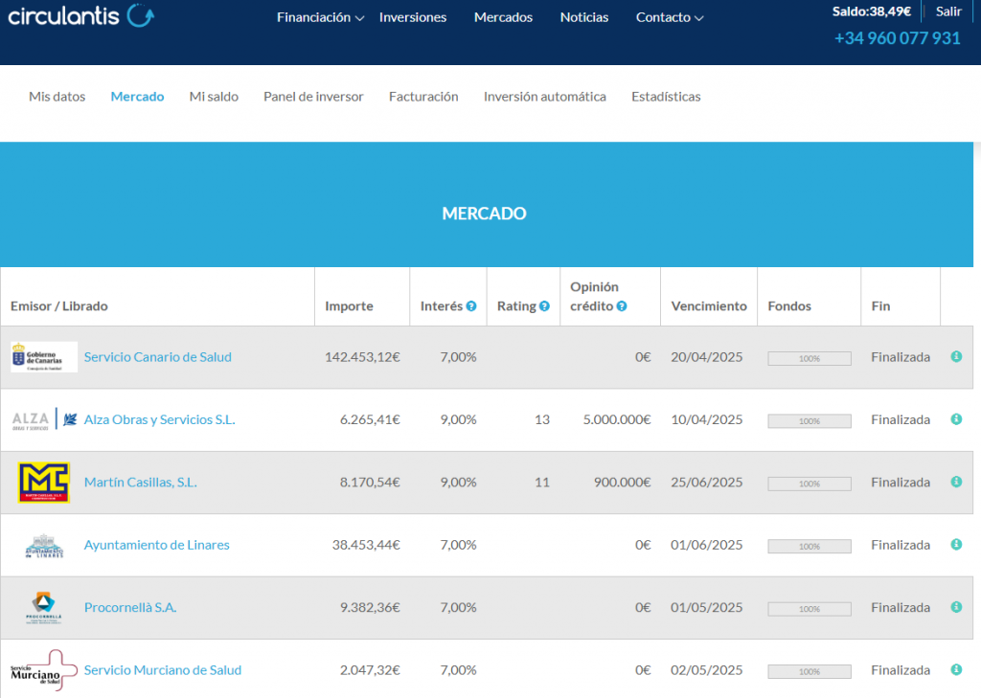Open the Noticias menu item

[x=584, y=17]
